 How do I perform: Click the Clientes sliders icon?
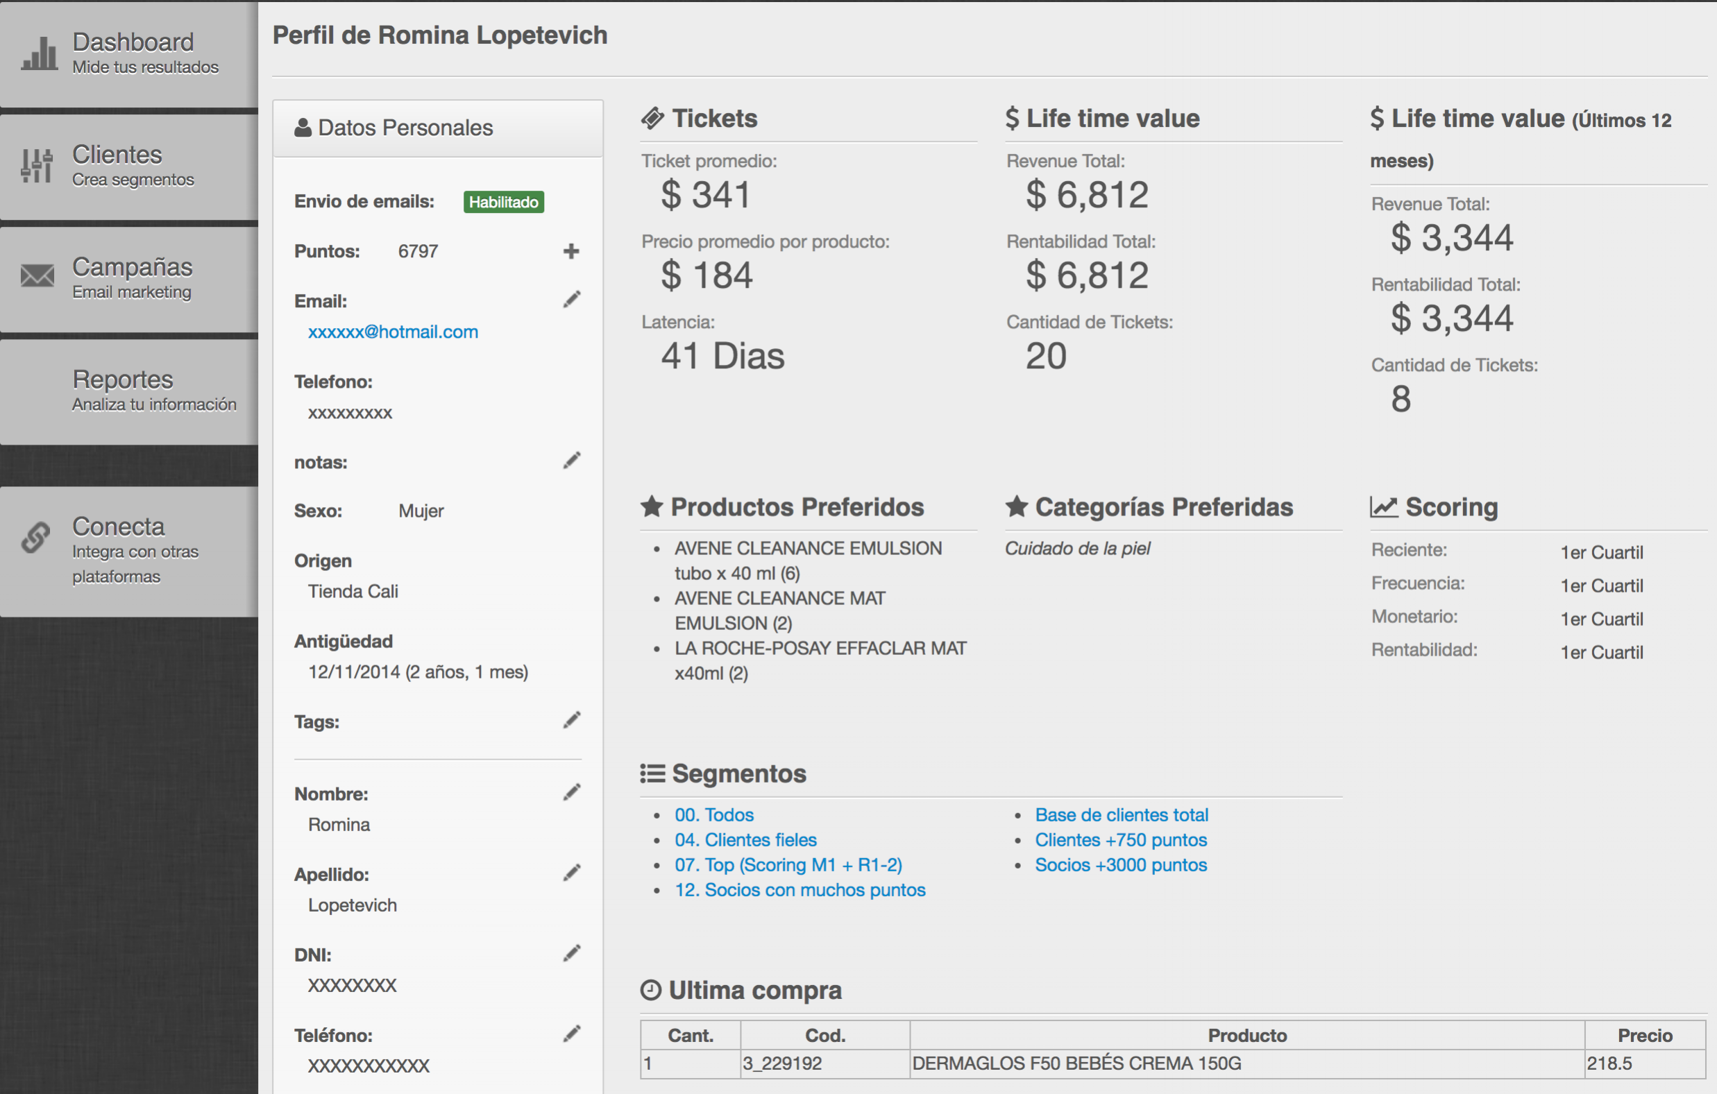[x=36, y=165]
